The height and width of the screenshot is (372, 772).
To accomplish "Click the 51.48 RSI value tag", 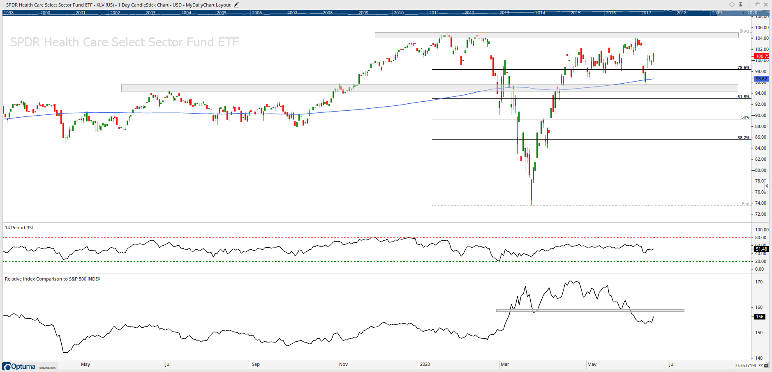I will (x=761, y=249).
